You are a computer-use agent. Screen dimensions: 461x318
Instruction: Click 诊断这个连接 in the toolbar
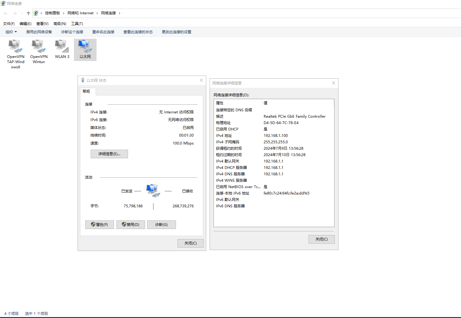pyautogui.click(x=72, y=32)
